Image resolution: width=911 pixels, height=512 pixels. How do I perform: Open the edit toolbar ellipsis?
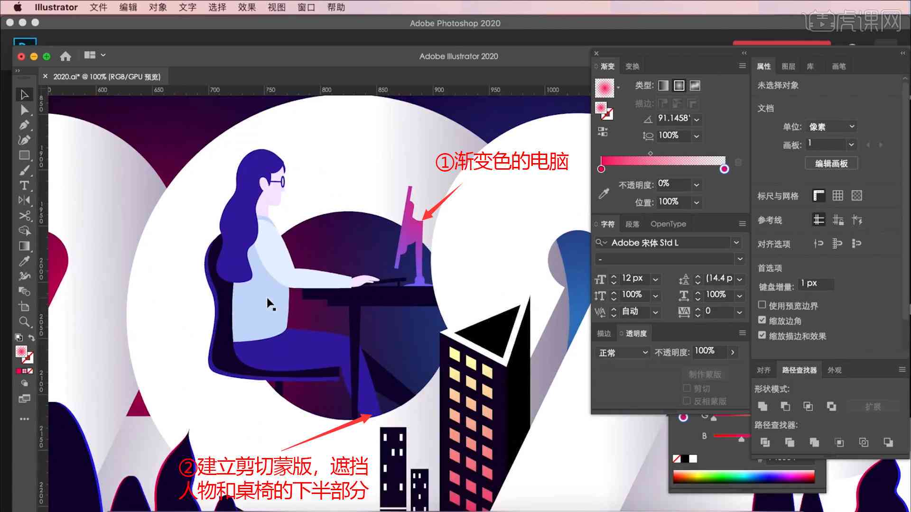24,419
